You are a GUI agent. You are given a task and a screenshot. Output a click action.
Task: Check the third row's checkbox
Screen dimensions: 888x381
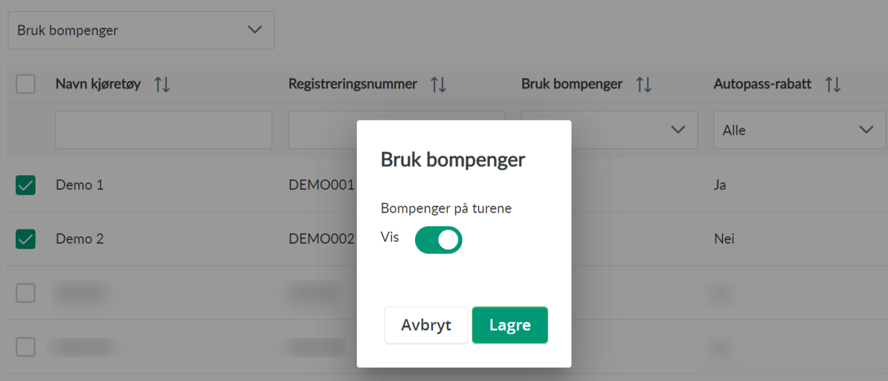pos(25,293)
